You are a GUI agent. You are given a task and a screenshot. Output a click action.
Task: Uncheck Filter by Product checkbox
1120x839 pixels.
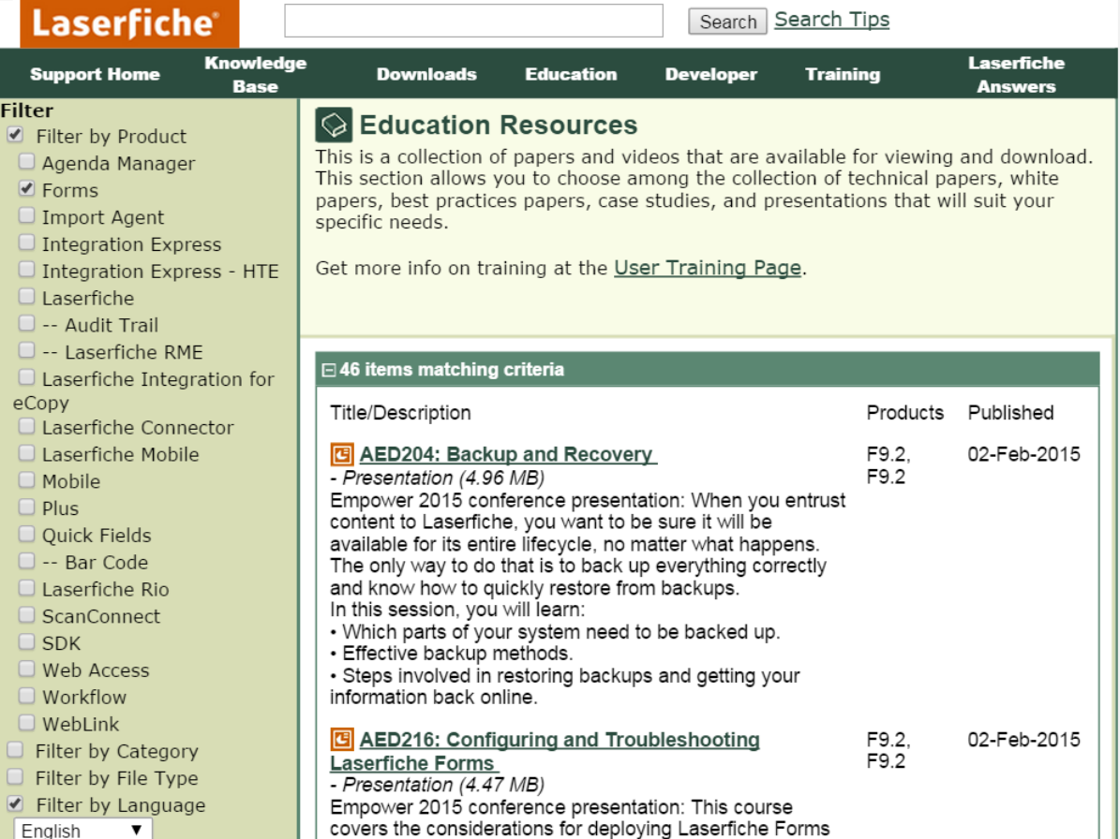point(15,135)
